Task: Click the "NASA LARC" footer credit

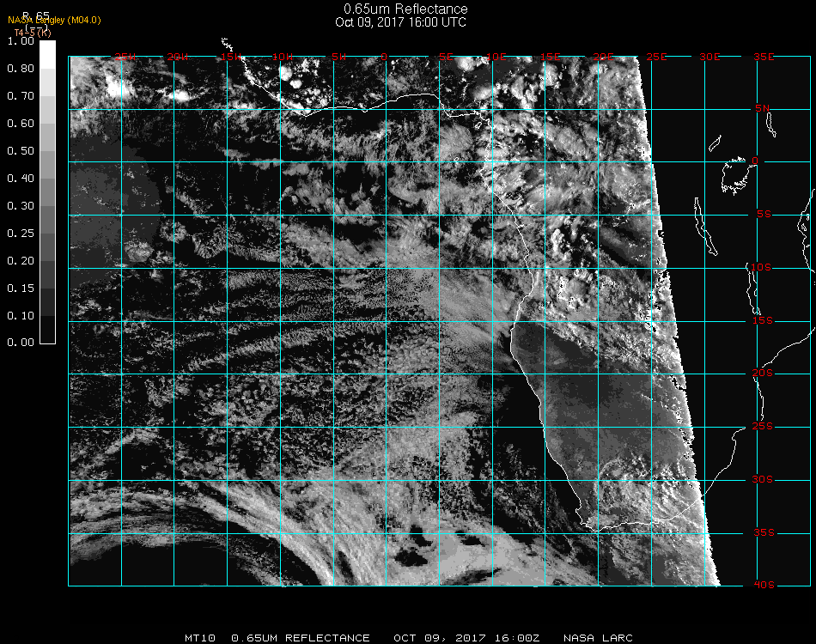Action: coord(598,638)
